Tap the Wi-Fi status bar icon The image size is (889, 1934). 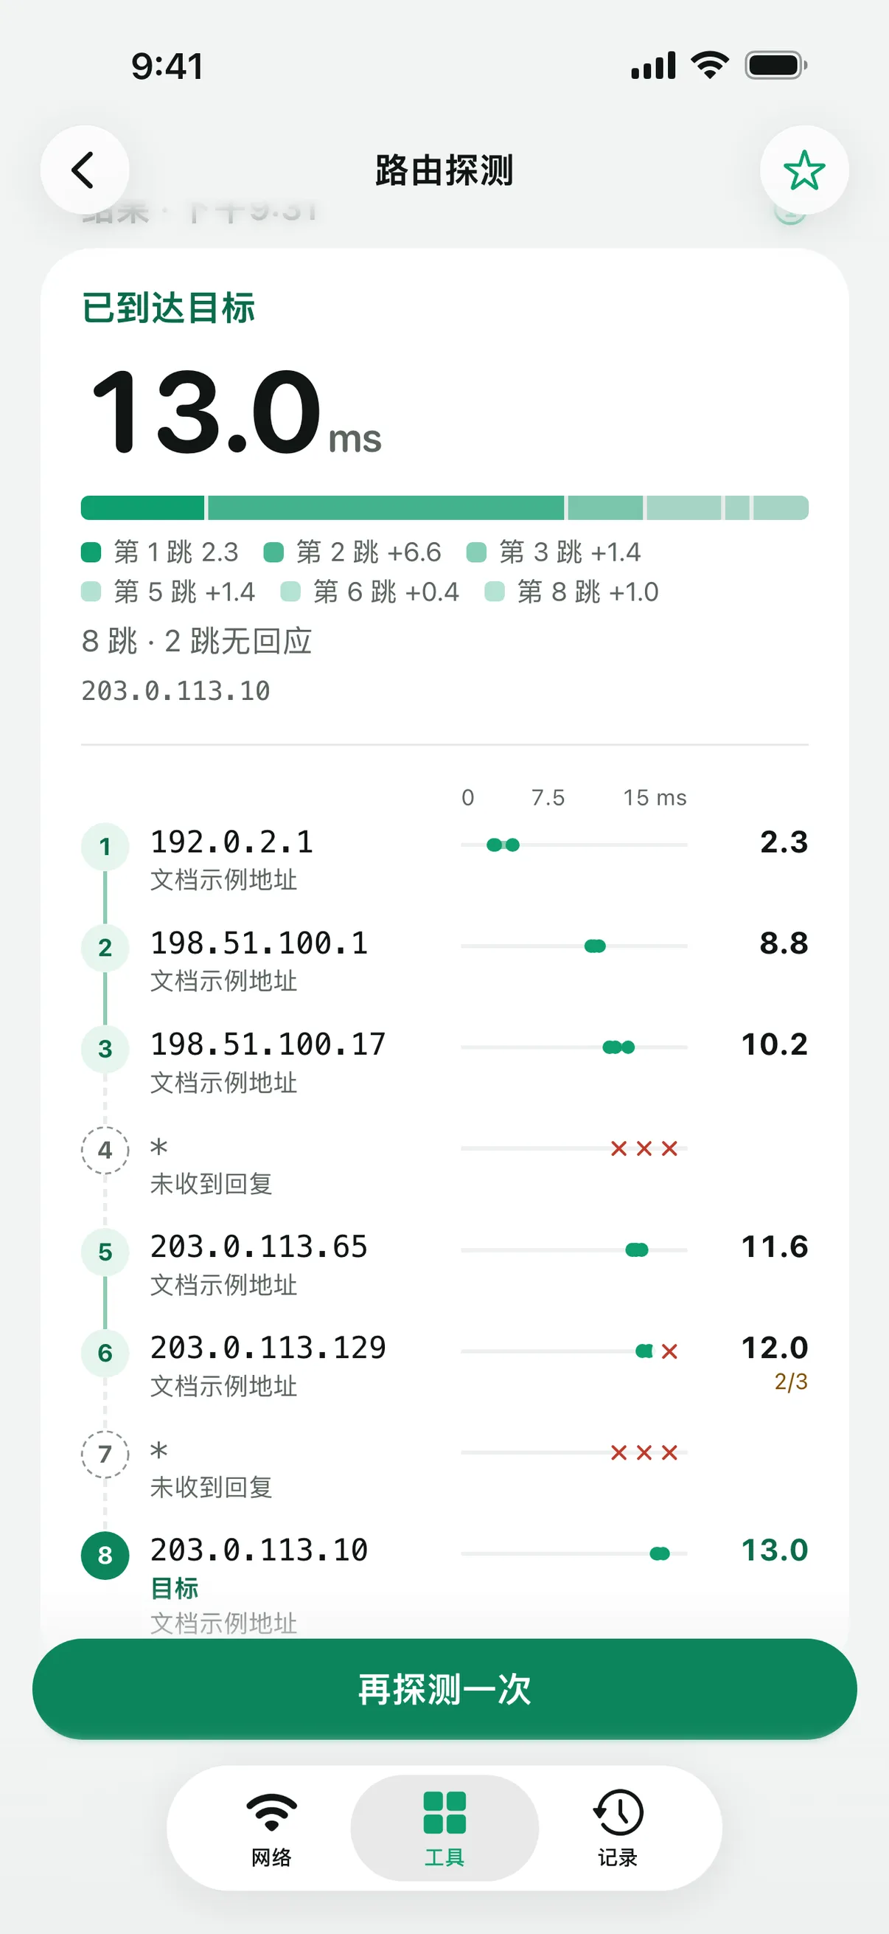pos(711,66)
